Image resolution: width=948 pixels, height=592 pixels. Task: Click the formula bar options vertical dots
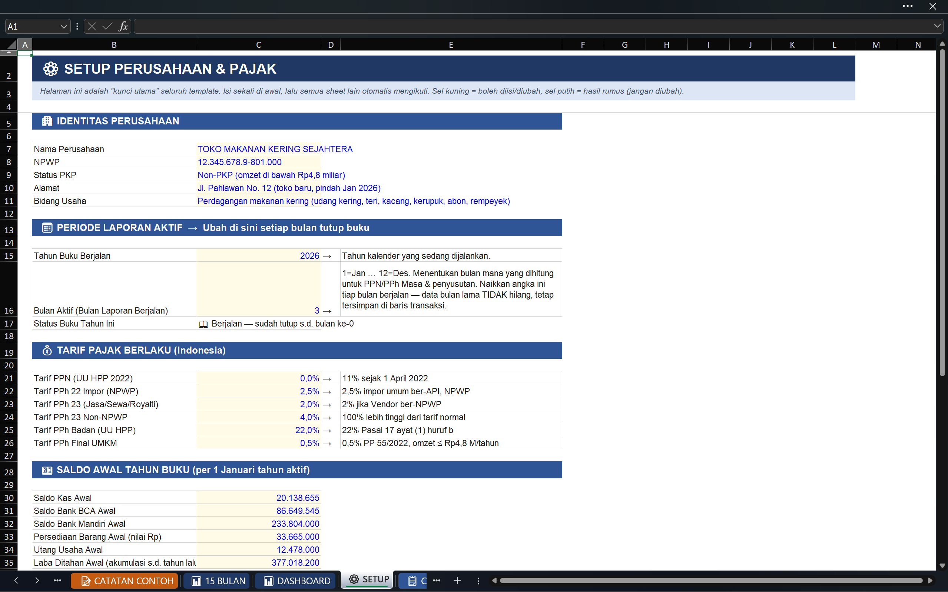[77, 26]
